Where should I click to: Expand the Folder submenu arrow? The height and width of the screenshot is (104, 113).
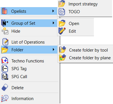point(53,50)
